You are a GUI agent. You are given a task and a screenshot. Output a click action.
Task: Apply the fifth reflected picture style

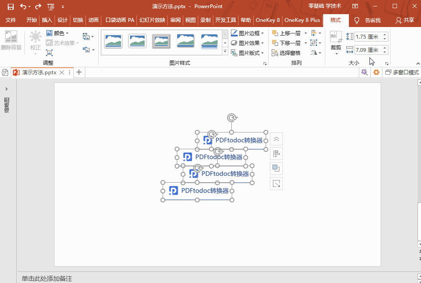209,42
